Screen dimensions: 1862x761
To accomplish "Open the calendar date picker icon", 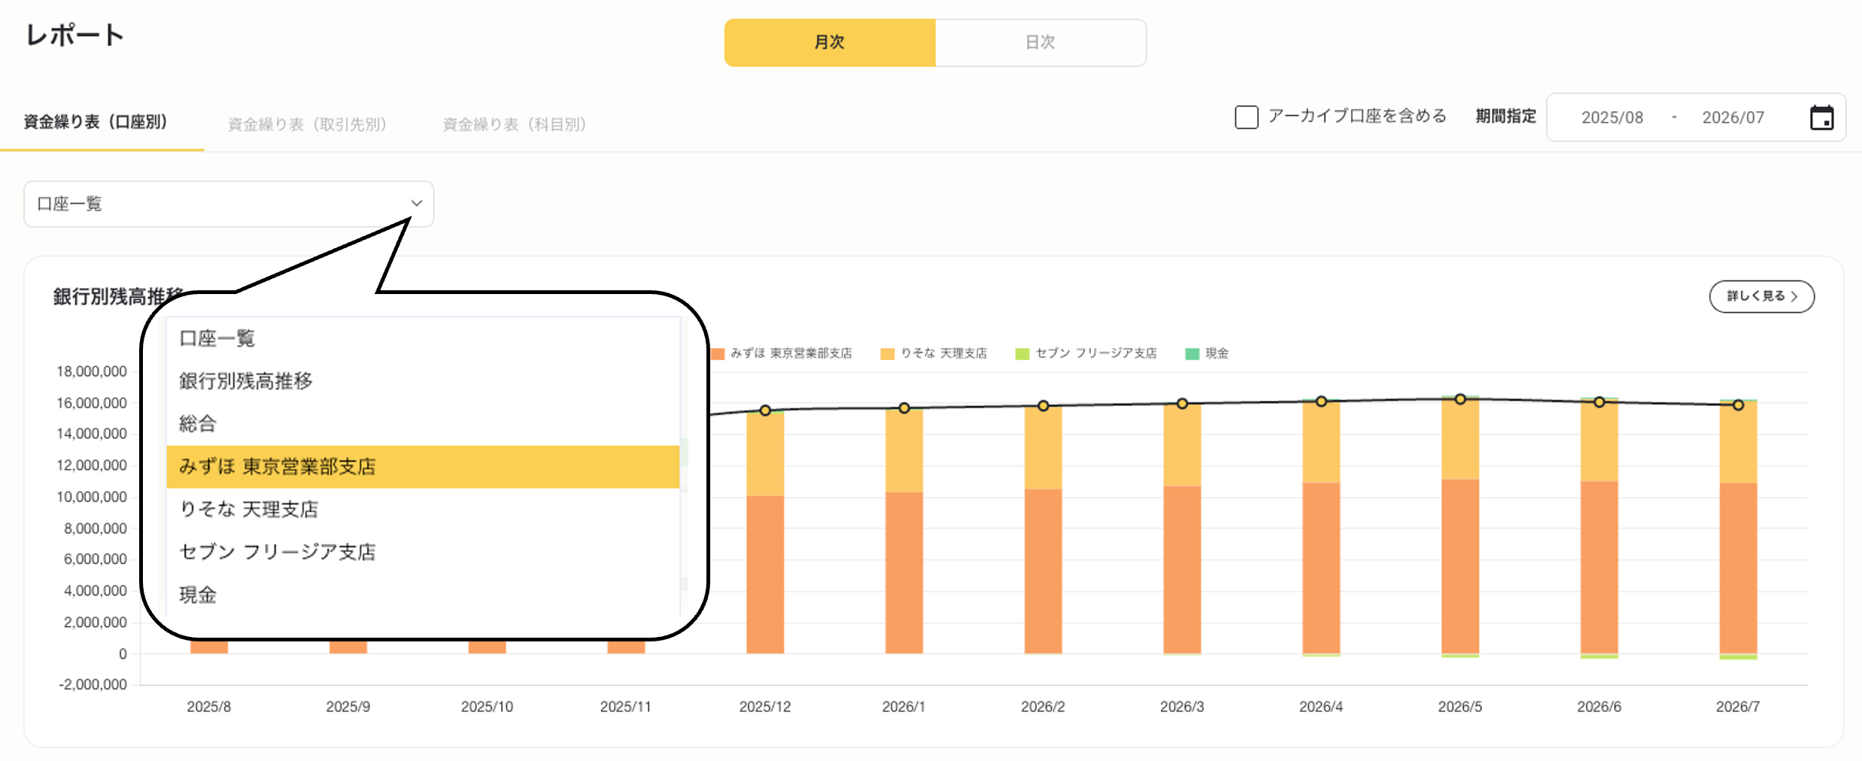I will [1821, 117].
